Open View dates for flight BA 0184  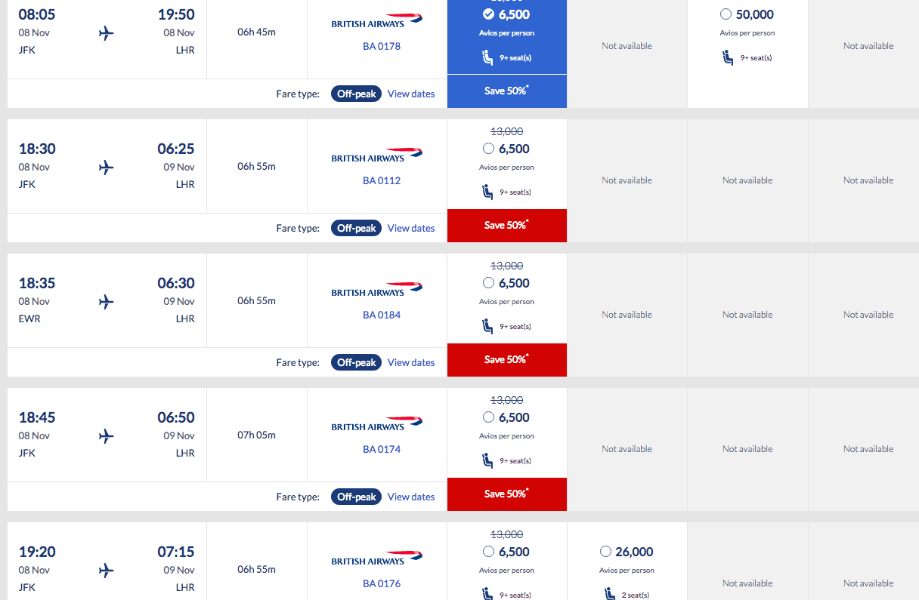click(x=411, y=362)
